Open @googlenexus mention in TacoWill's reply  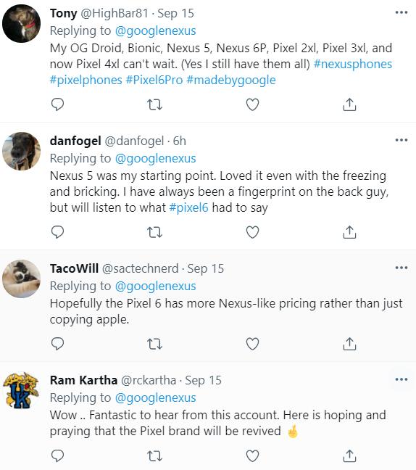(x=155, y=286)
